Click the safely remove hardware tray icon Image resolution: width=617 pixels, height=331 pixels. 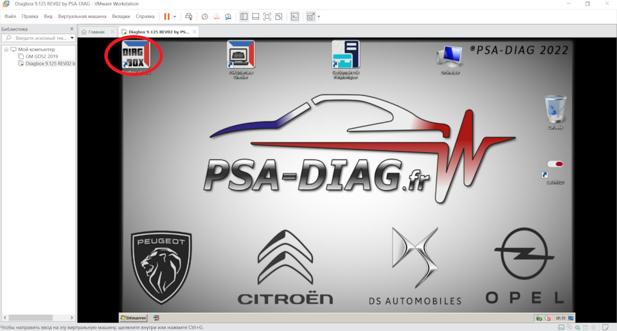coord(539,318)
